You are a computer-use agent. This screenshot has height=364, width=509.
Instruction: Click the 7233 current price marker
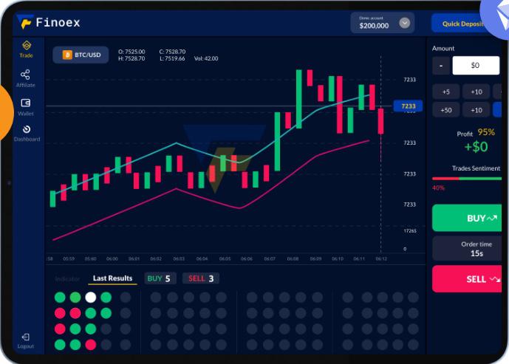[x=408, y=106]
